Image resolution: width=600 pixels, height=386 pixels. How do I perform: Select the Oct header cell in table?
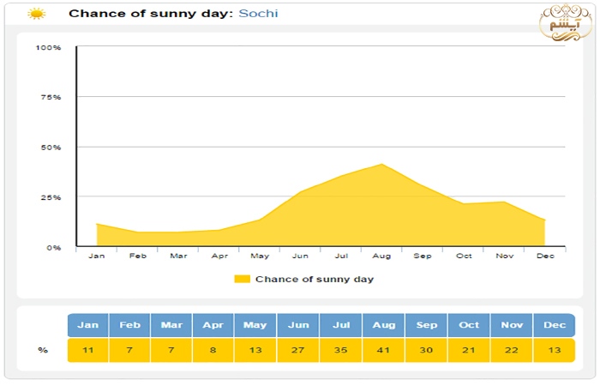(469, 325)
